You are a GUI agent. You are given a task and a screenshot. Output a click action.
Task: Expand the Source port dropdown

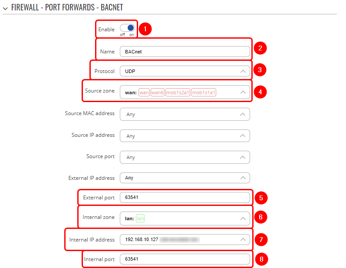point(185,157)
